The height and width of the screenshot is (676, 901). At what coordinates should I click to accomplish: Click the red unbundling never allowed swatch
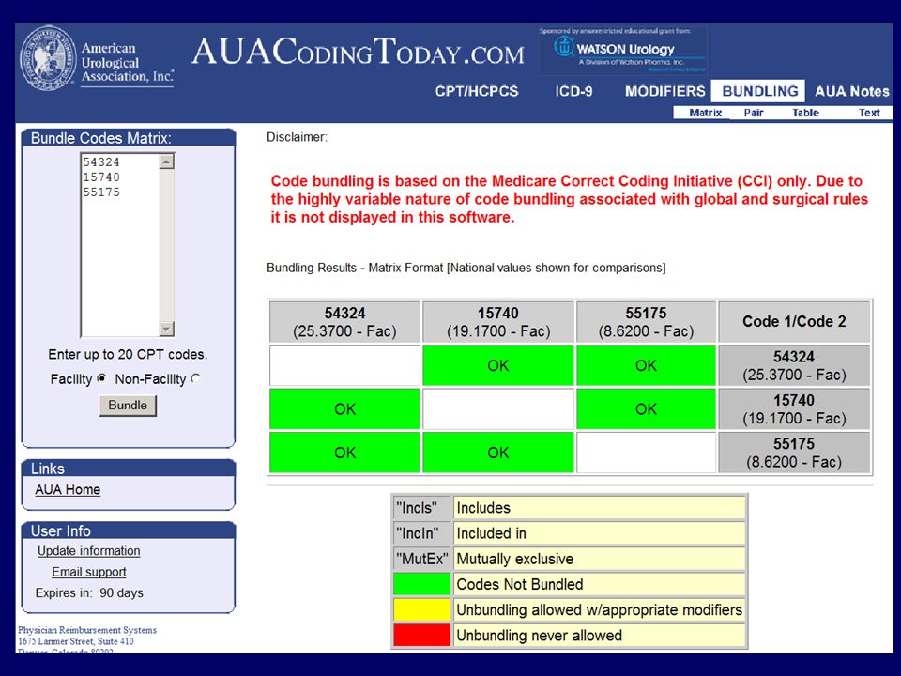[421, 636]
